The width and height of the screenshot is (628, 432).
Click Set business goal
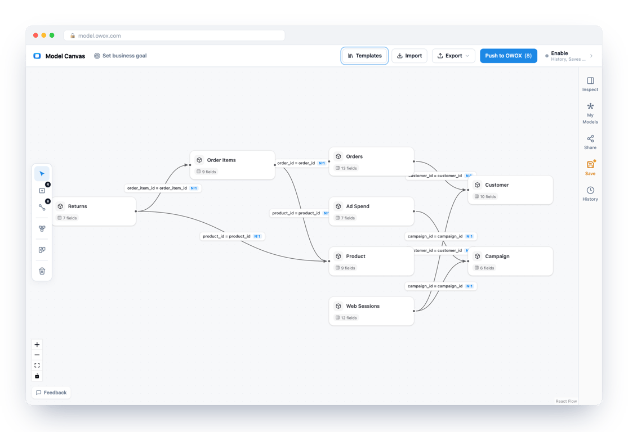tap(121, 56)
